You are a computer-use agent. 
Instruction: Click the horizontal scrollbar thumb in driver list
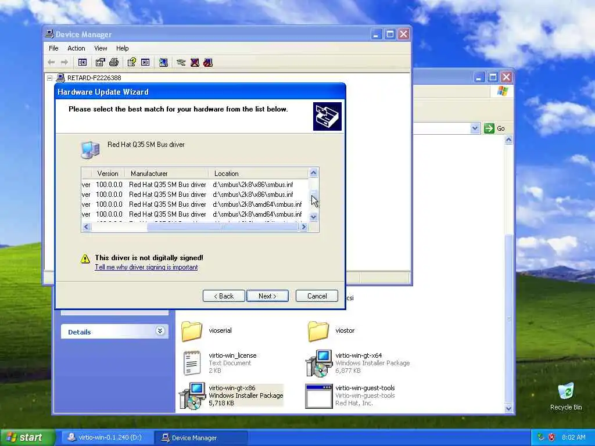click(x=223, y=227)
